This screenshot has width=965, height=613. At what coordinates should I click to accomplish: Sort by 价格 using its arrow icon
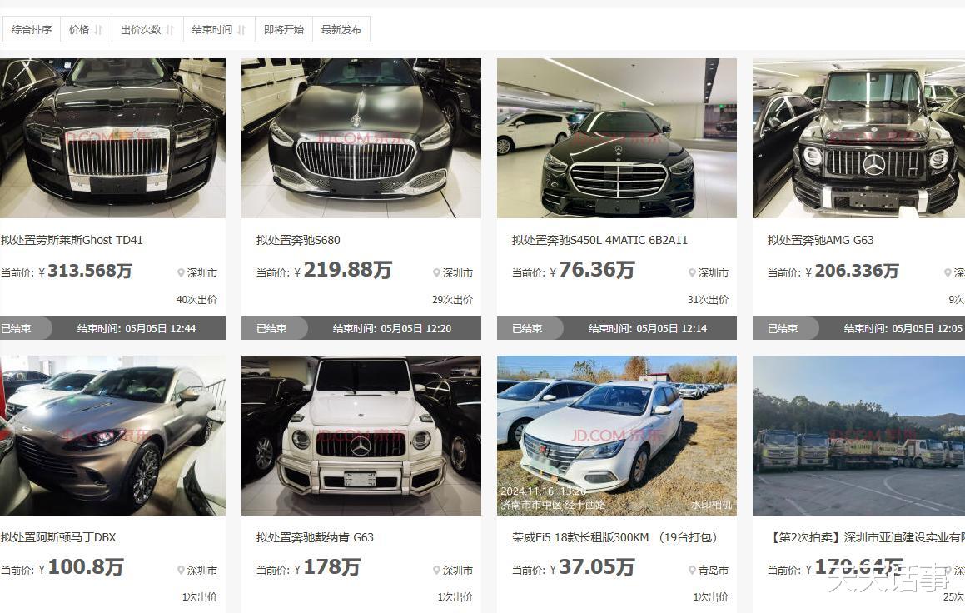pyautogui.click(x=98, y=29)
